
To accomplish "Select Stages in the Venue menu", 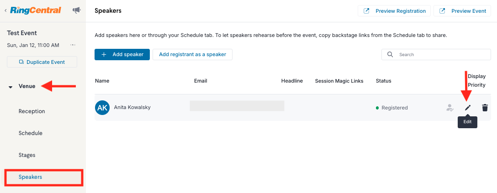I will click(27, 155).
